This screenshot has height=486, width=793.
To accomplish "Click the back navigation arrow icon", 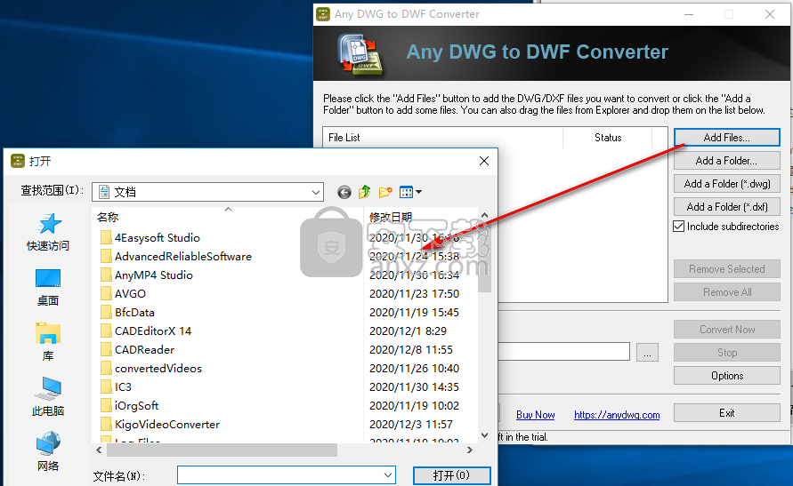I will click(344, 192).
